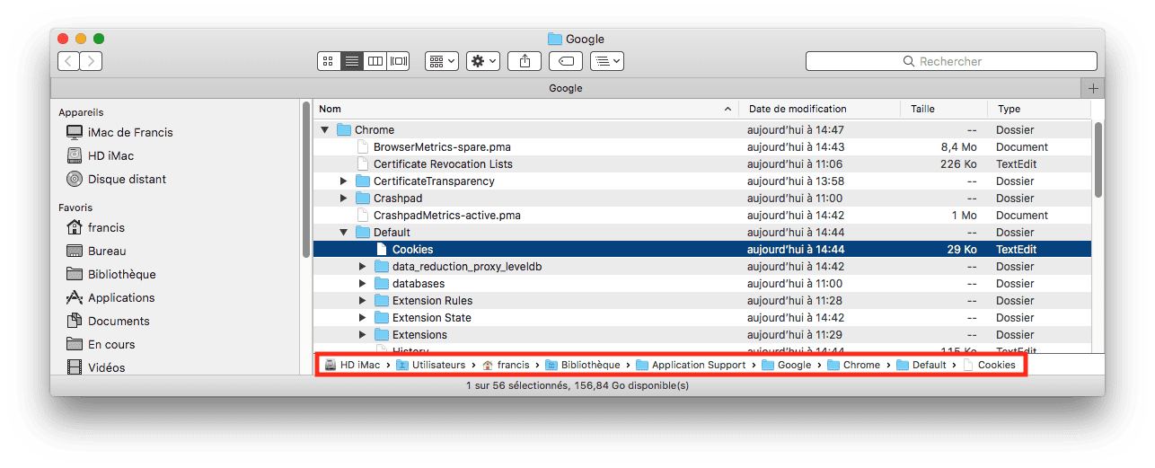Image resolution: width=1155 pixels, height=468 pixels.
Task: Sort by Date de modification column
Action: pos(819,109)
